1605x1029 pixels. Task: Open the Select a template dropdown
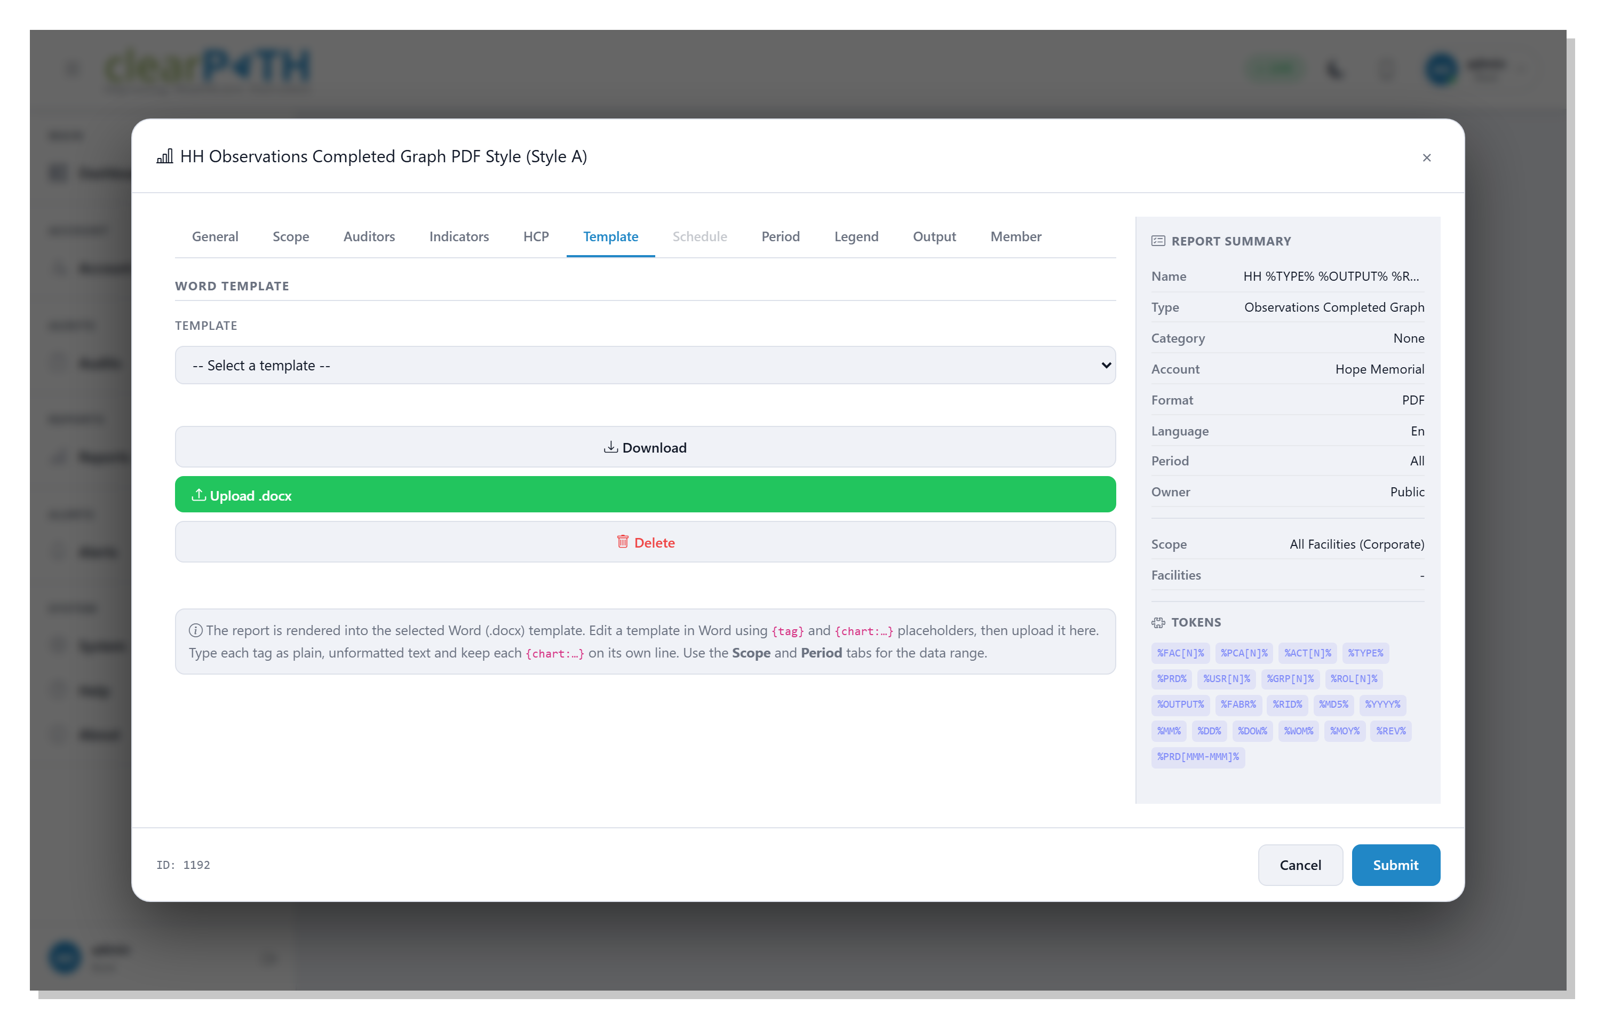645,365
